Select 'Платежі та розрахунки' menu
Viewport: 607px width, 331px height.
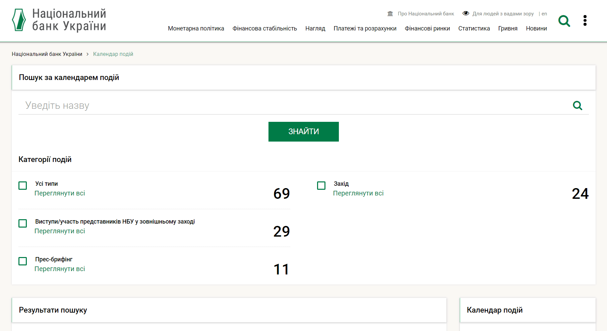click(x=365, y=28)
